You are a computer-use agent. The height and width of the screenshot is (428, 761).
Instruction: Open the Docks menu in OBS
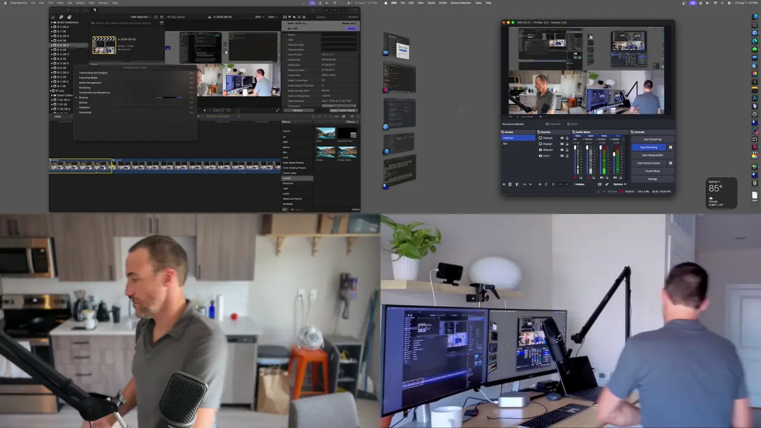[x=431, y=3]
